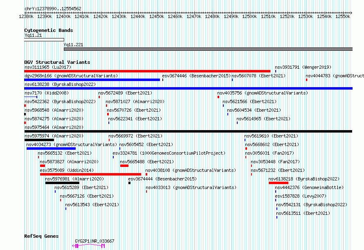
Task: Click nsv7170 (Kidd2008) variant label
Action: 47,93
